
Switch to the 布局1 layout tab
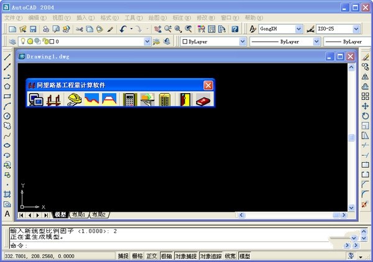78,215
